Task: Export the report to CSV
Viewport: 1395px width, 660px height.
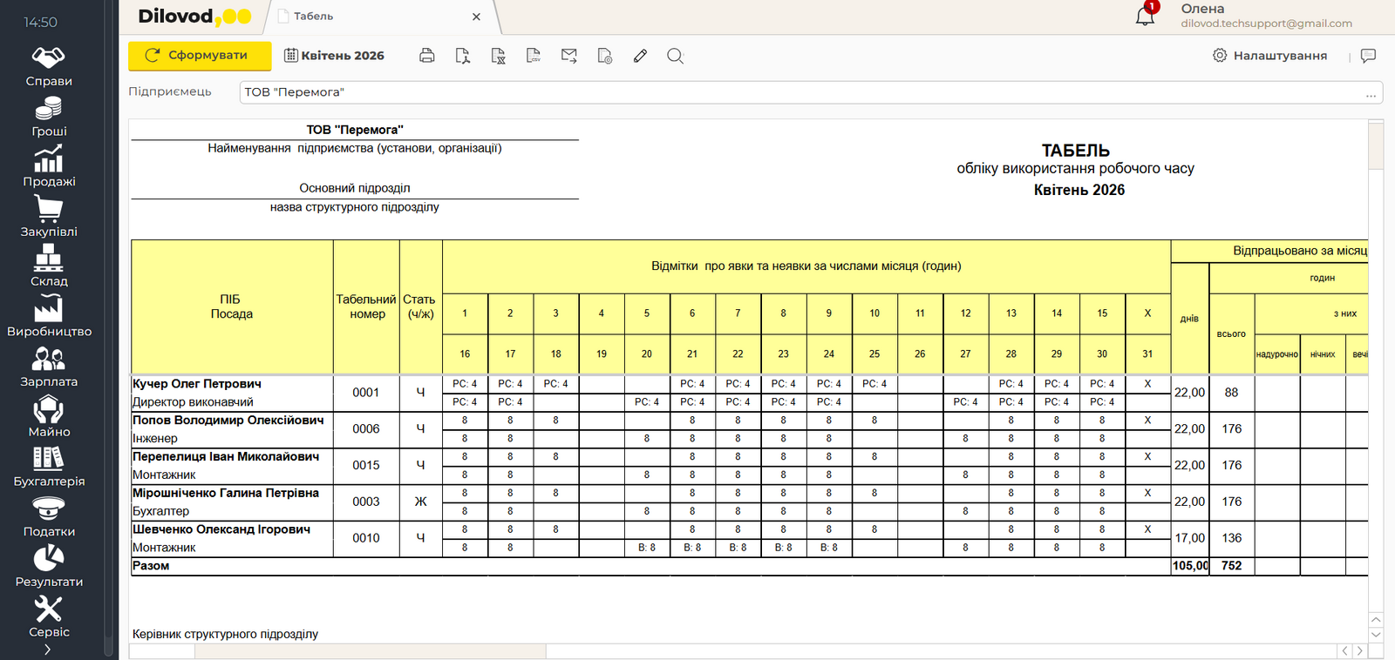Action: [534, 56]
